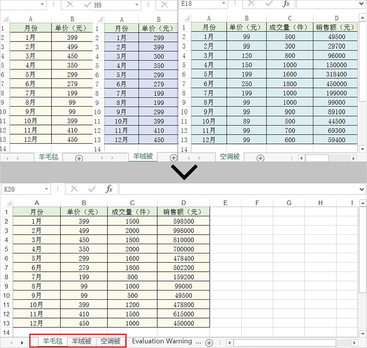Show next sheet tabs in the bottom workbook
Viewport: 367px width, 348px height.
pos(22,343)
